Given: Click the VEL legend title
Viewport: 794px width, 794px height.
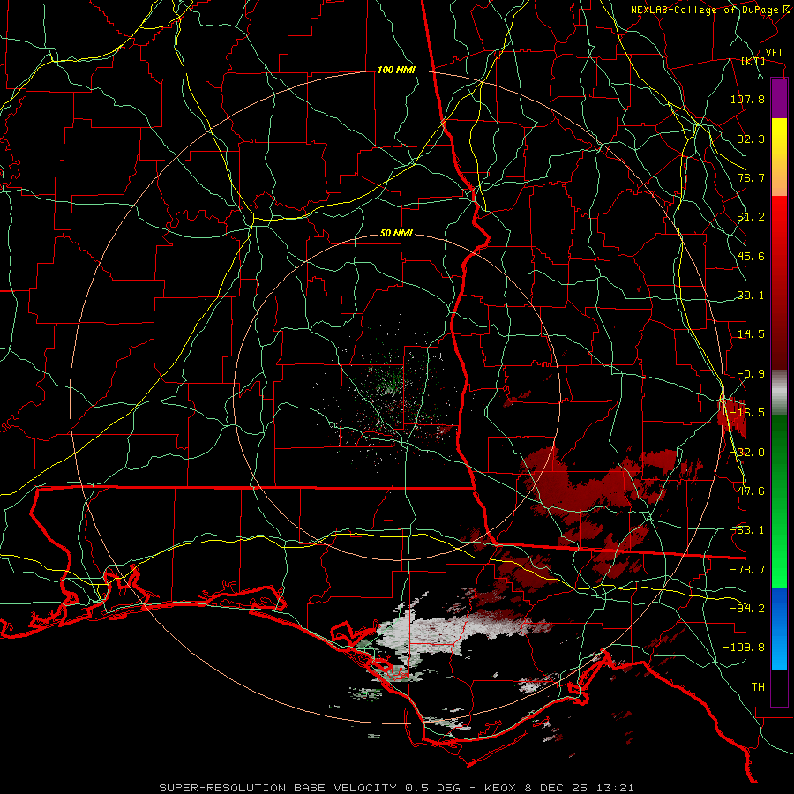Looking at the screenshot, I should (775, 52).
